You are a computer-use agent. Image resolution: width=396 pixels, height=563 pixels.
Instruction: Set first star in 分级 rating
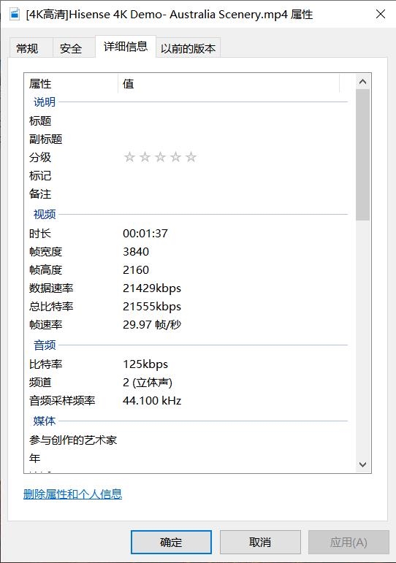(129, 157)
